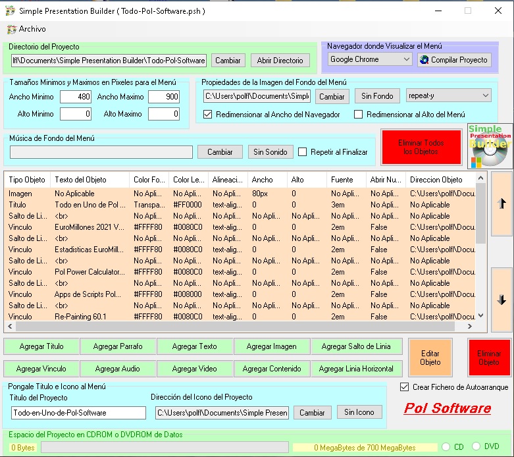This screenshot has width=514, height=457.
Task: Click the Simple Presentation Builder CD logo
Action: pos(489,146)
